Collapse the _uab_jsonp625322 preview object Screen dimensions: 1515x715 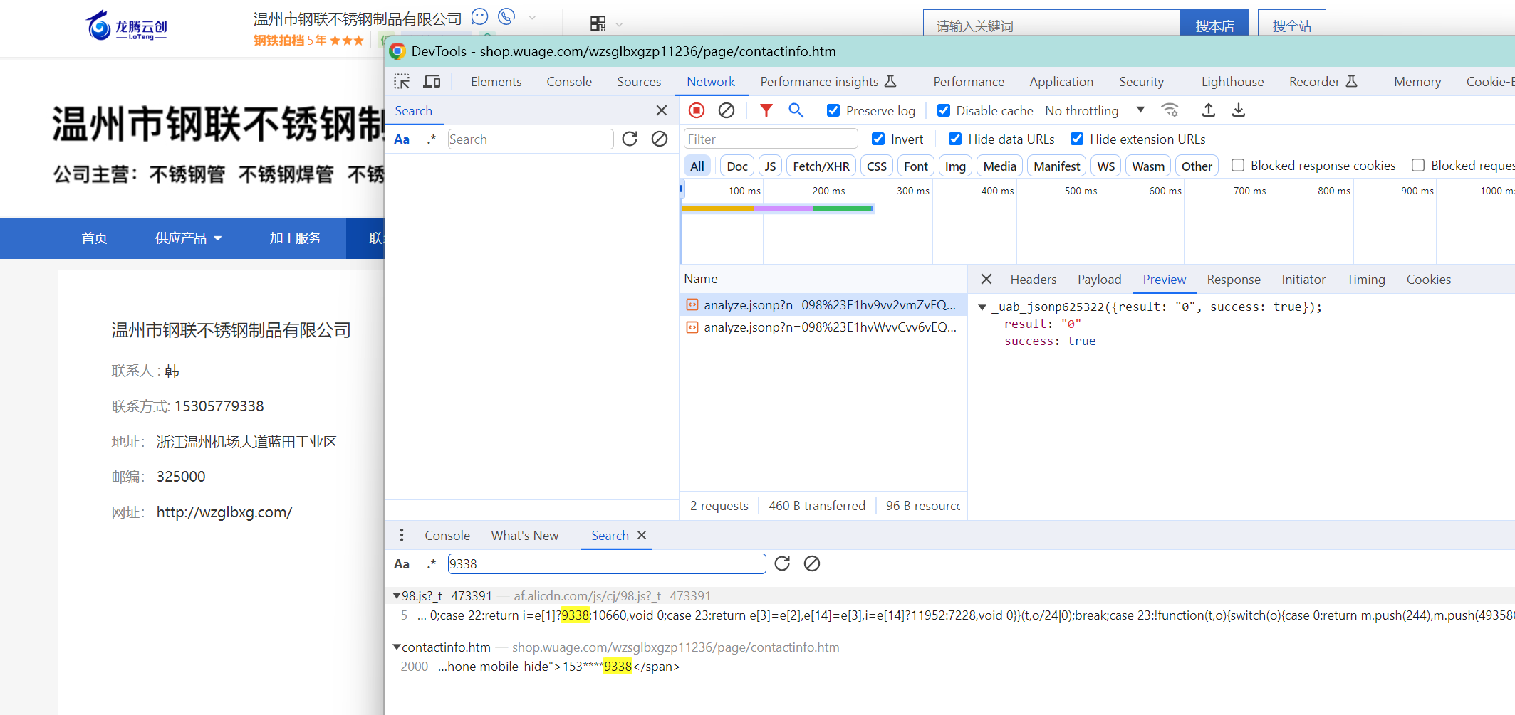pos(982,307)
